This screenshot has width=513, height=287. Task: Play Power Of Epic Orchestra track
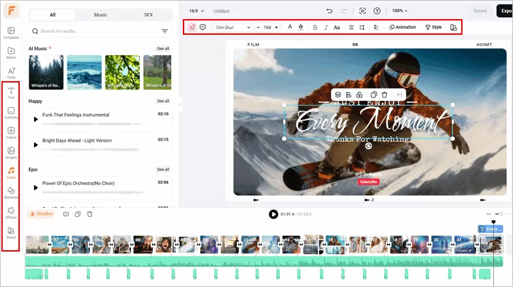35,187
